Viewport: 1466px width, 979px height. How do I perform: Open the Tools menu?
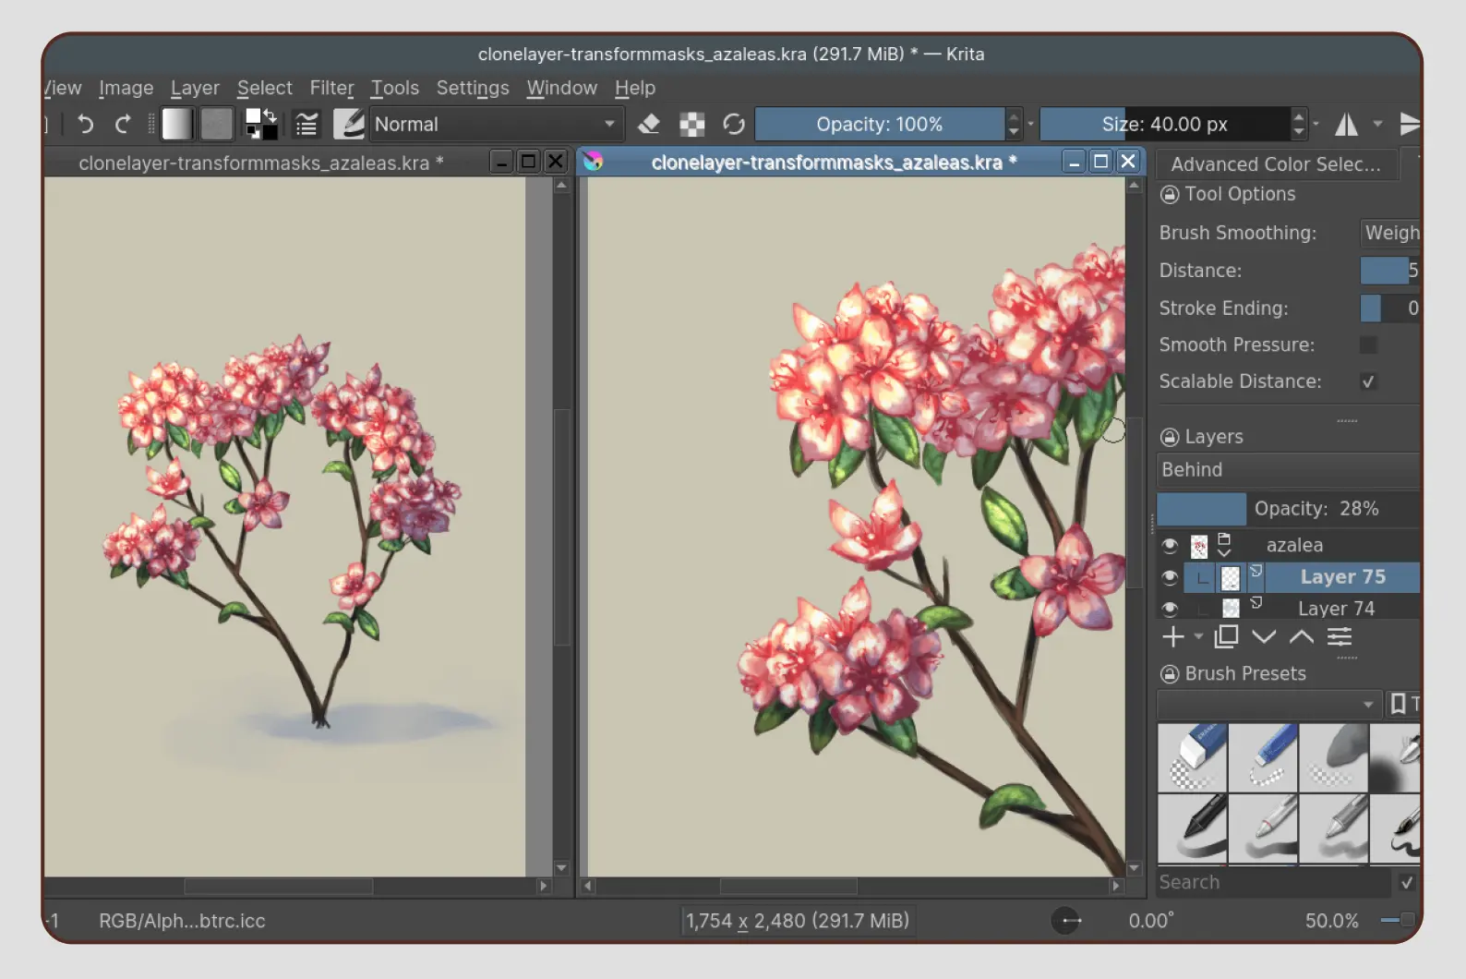coord(395,88)
